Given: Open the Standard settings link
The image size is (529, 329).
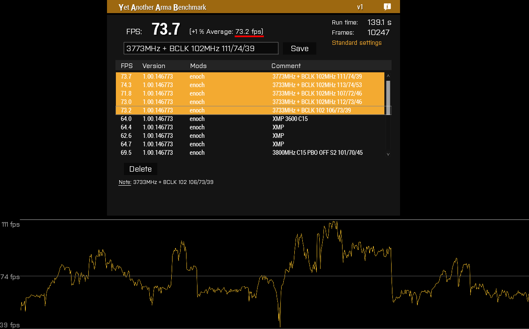Looking at the screenshot, I should point(356,43).
